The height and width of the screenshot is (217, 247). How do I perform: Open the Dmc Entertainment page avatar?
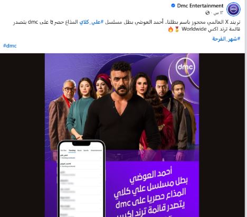coord(233,9)
